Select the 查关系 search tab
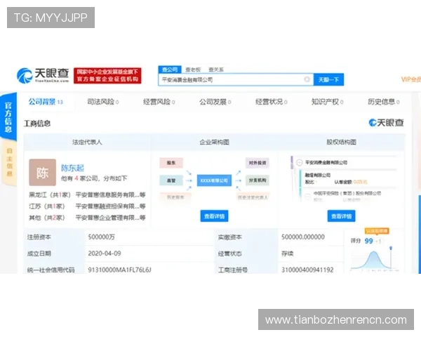 coord(216,70)
